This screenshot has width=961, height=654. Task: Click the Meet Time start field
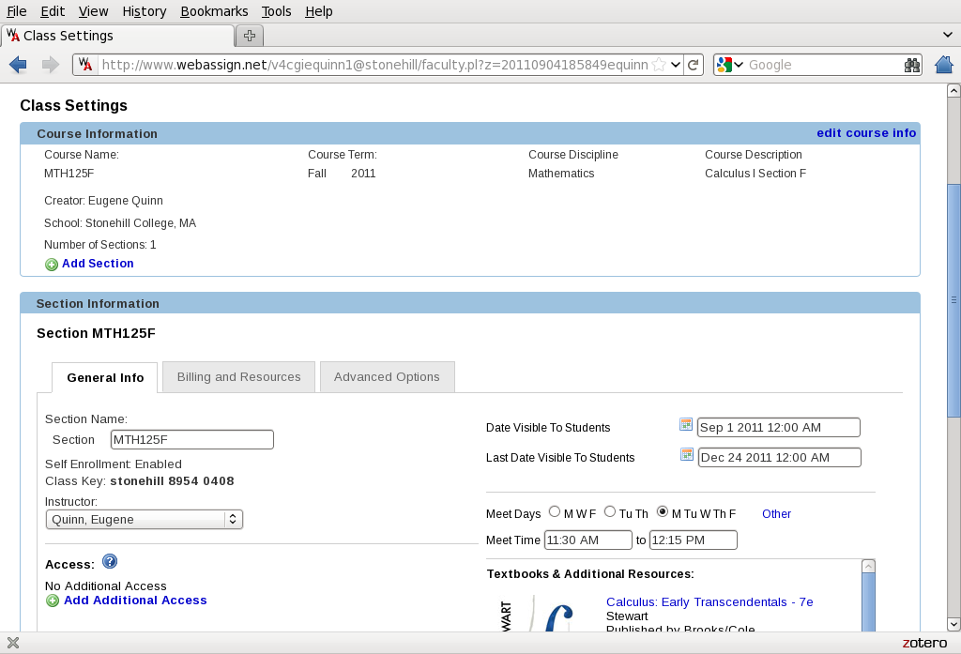[x=587, y=540]
